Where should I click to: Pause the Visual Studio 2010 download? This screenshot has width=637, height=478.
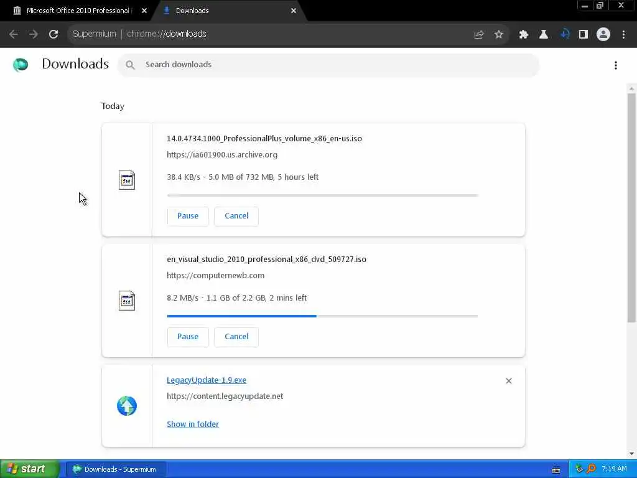click(188, 337)
